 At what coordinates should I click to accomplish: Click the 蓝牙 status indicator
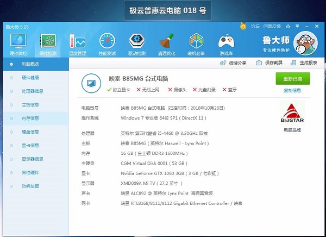coord(229,90)
